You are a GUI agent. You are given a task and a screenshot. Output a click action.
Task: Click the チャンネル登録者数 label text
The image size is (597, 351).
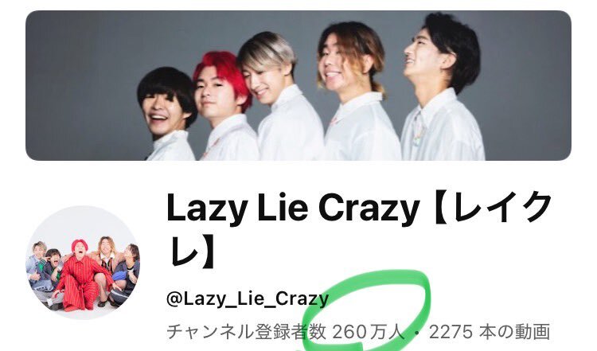click(x=246, y=332)
